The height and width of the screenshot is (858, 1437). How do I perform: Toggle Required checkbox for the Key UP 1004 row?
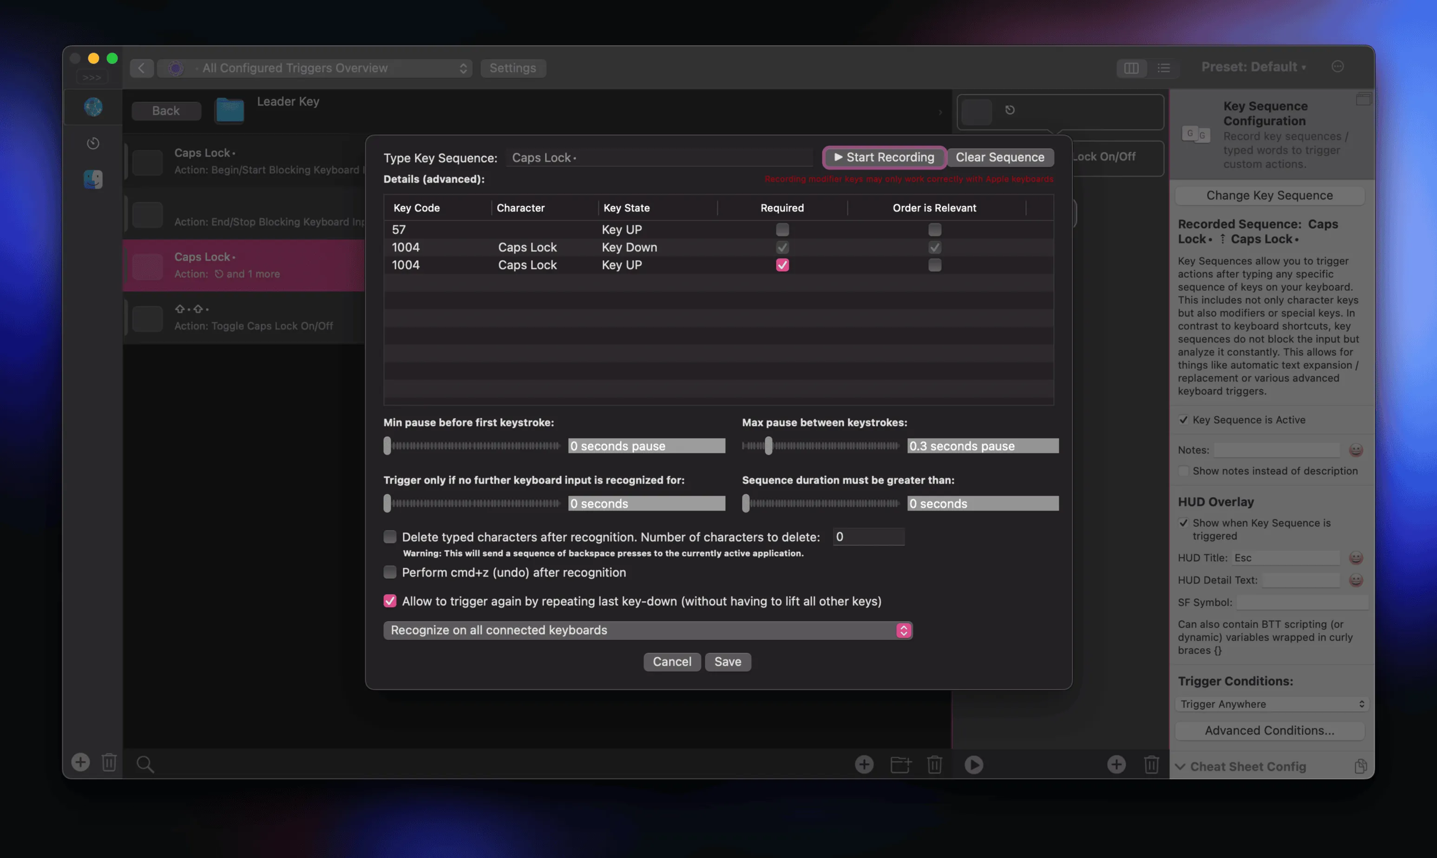click(x=782, y=265)
